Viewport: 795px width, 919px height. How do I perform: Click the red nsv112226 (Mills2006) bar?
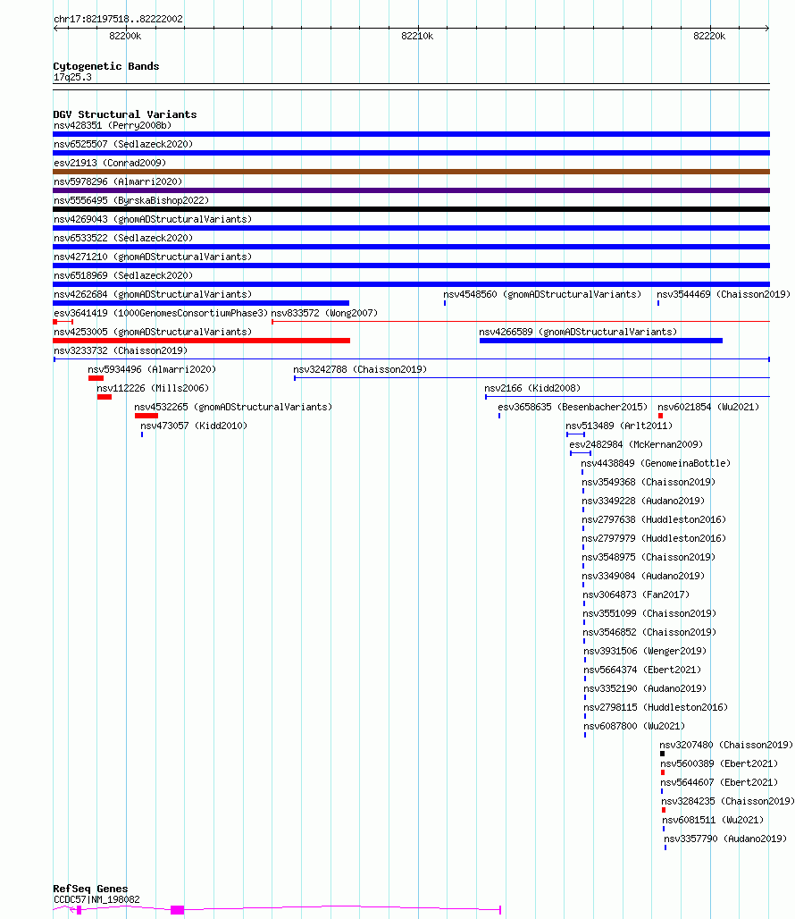click(105, 397)
